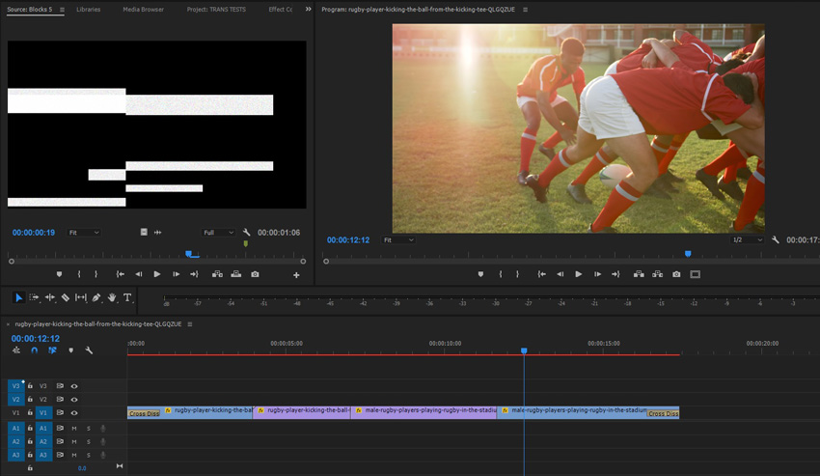
Task: Step forward one frame in Source monitor
Action: [177, 274]
